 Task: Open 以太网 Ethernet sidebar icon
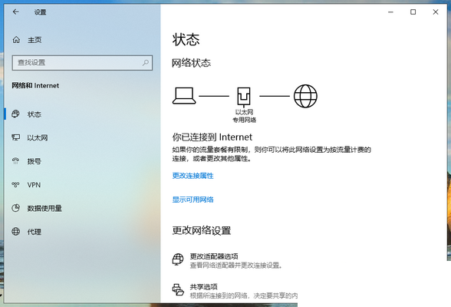pos(15,137)
